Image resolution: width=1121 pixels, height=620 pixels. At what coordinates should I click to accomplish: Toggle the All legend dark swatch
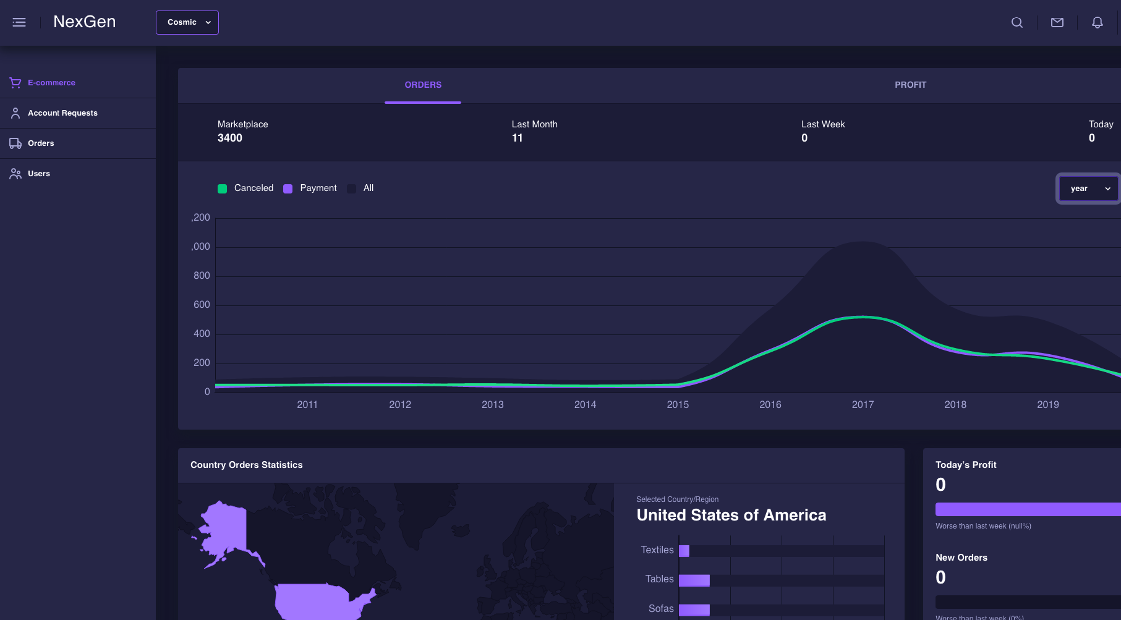(351, 189)
